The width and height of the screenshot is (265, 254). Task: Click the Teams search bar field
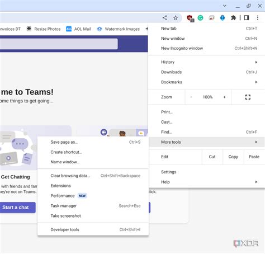click(59, 44)
